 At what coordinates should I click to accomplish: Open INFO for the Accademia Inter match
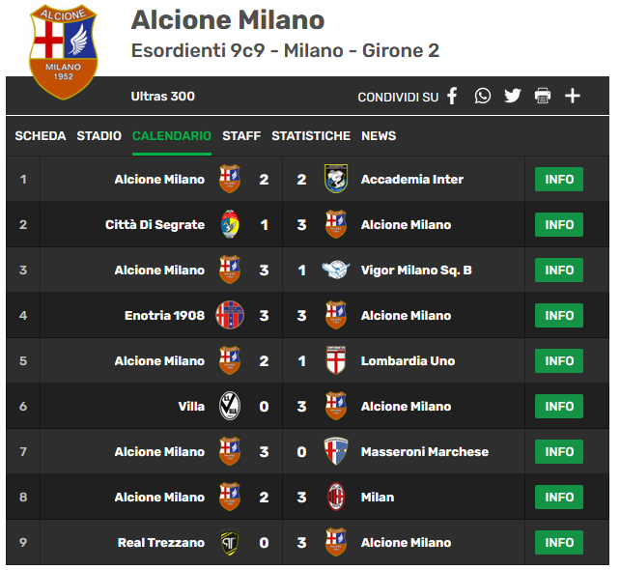click(559, 180)
